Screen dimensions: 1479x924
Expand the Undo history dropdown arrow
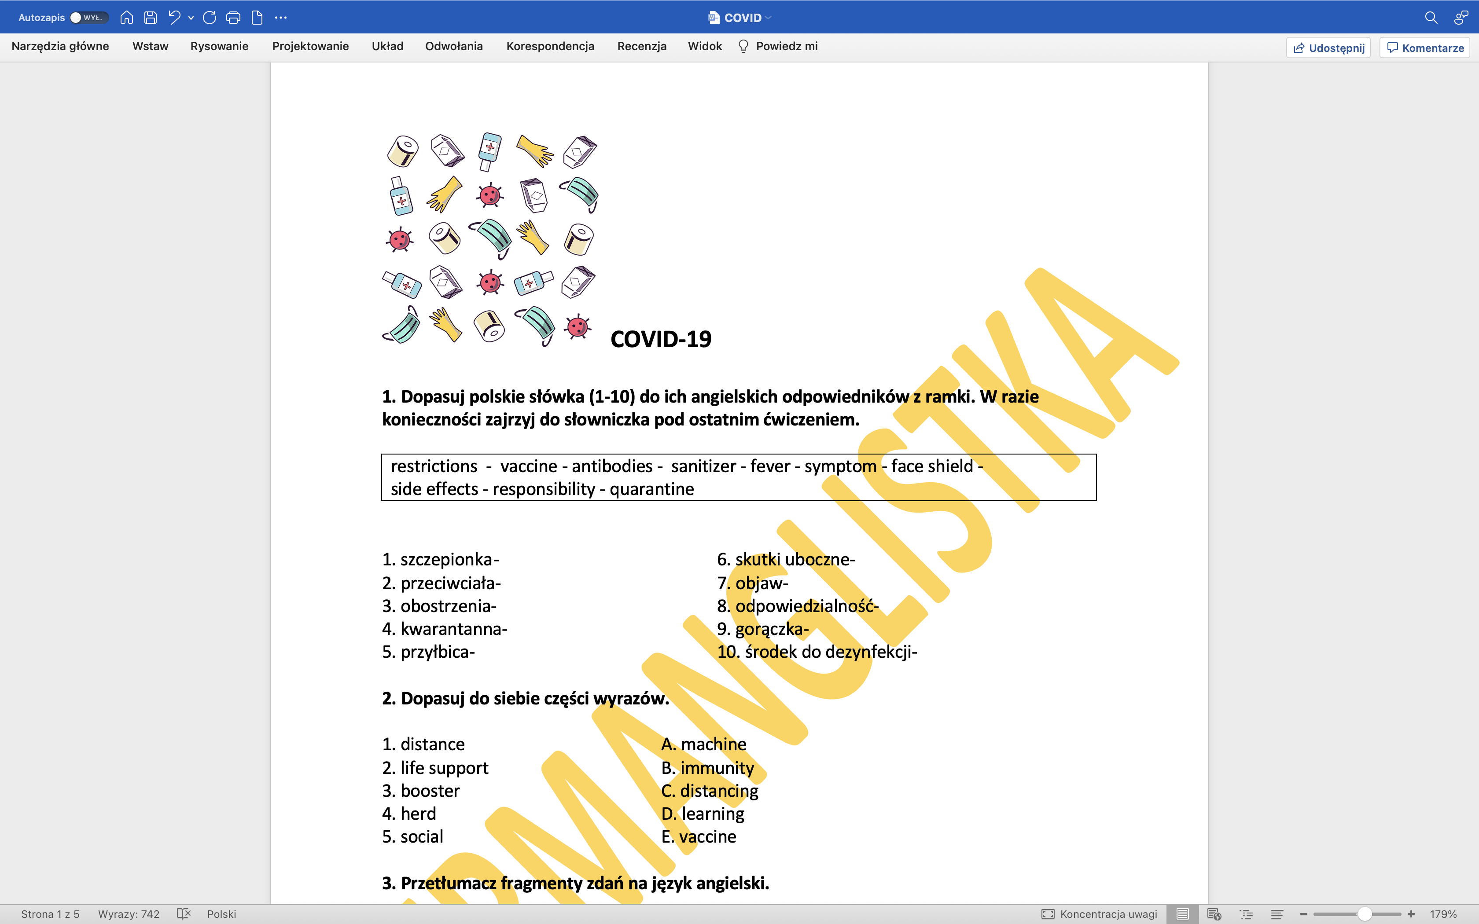point(191,18)
